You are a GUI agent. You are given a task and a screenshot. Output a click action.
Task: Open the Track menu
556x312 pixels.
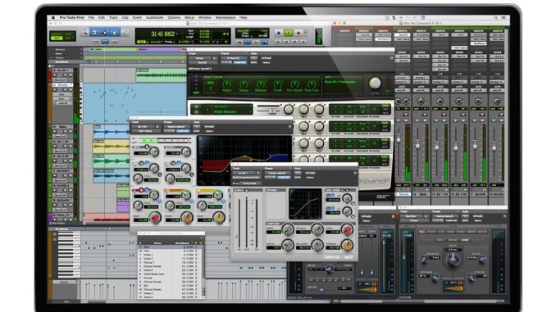113,17
